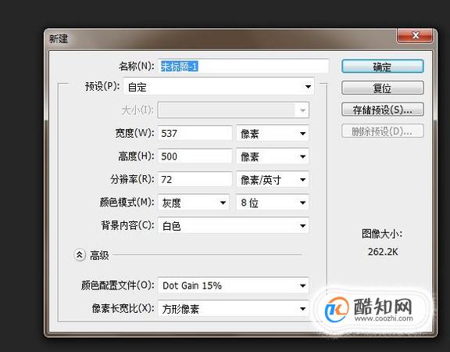Click 确定 to confirm new document
This screenshot has width=450, height=352.
tap(383, 66)
